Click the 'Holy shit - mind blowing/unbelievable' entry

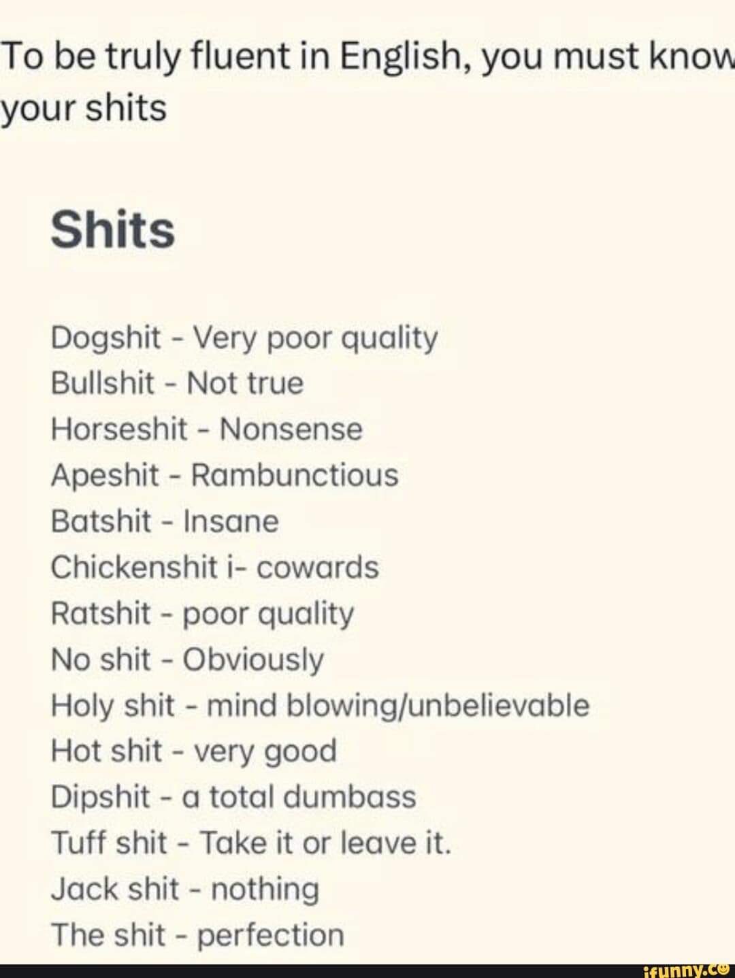(x=320, y=706)
